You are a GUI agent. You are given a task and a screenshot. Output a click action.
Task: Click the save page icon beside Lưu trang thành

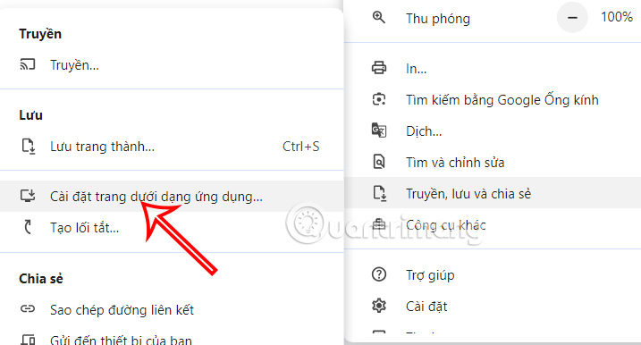click(x=28, y=146)
